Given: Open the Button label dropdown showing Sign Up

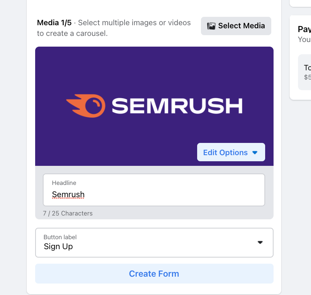Looking at the screenshot, I should pos(154,242).
